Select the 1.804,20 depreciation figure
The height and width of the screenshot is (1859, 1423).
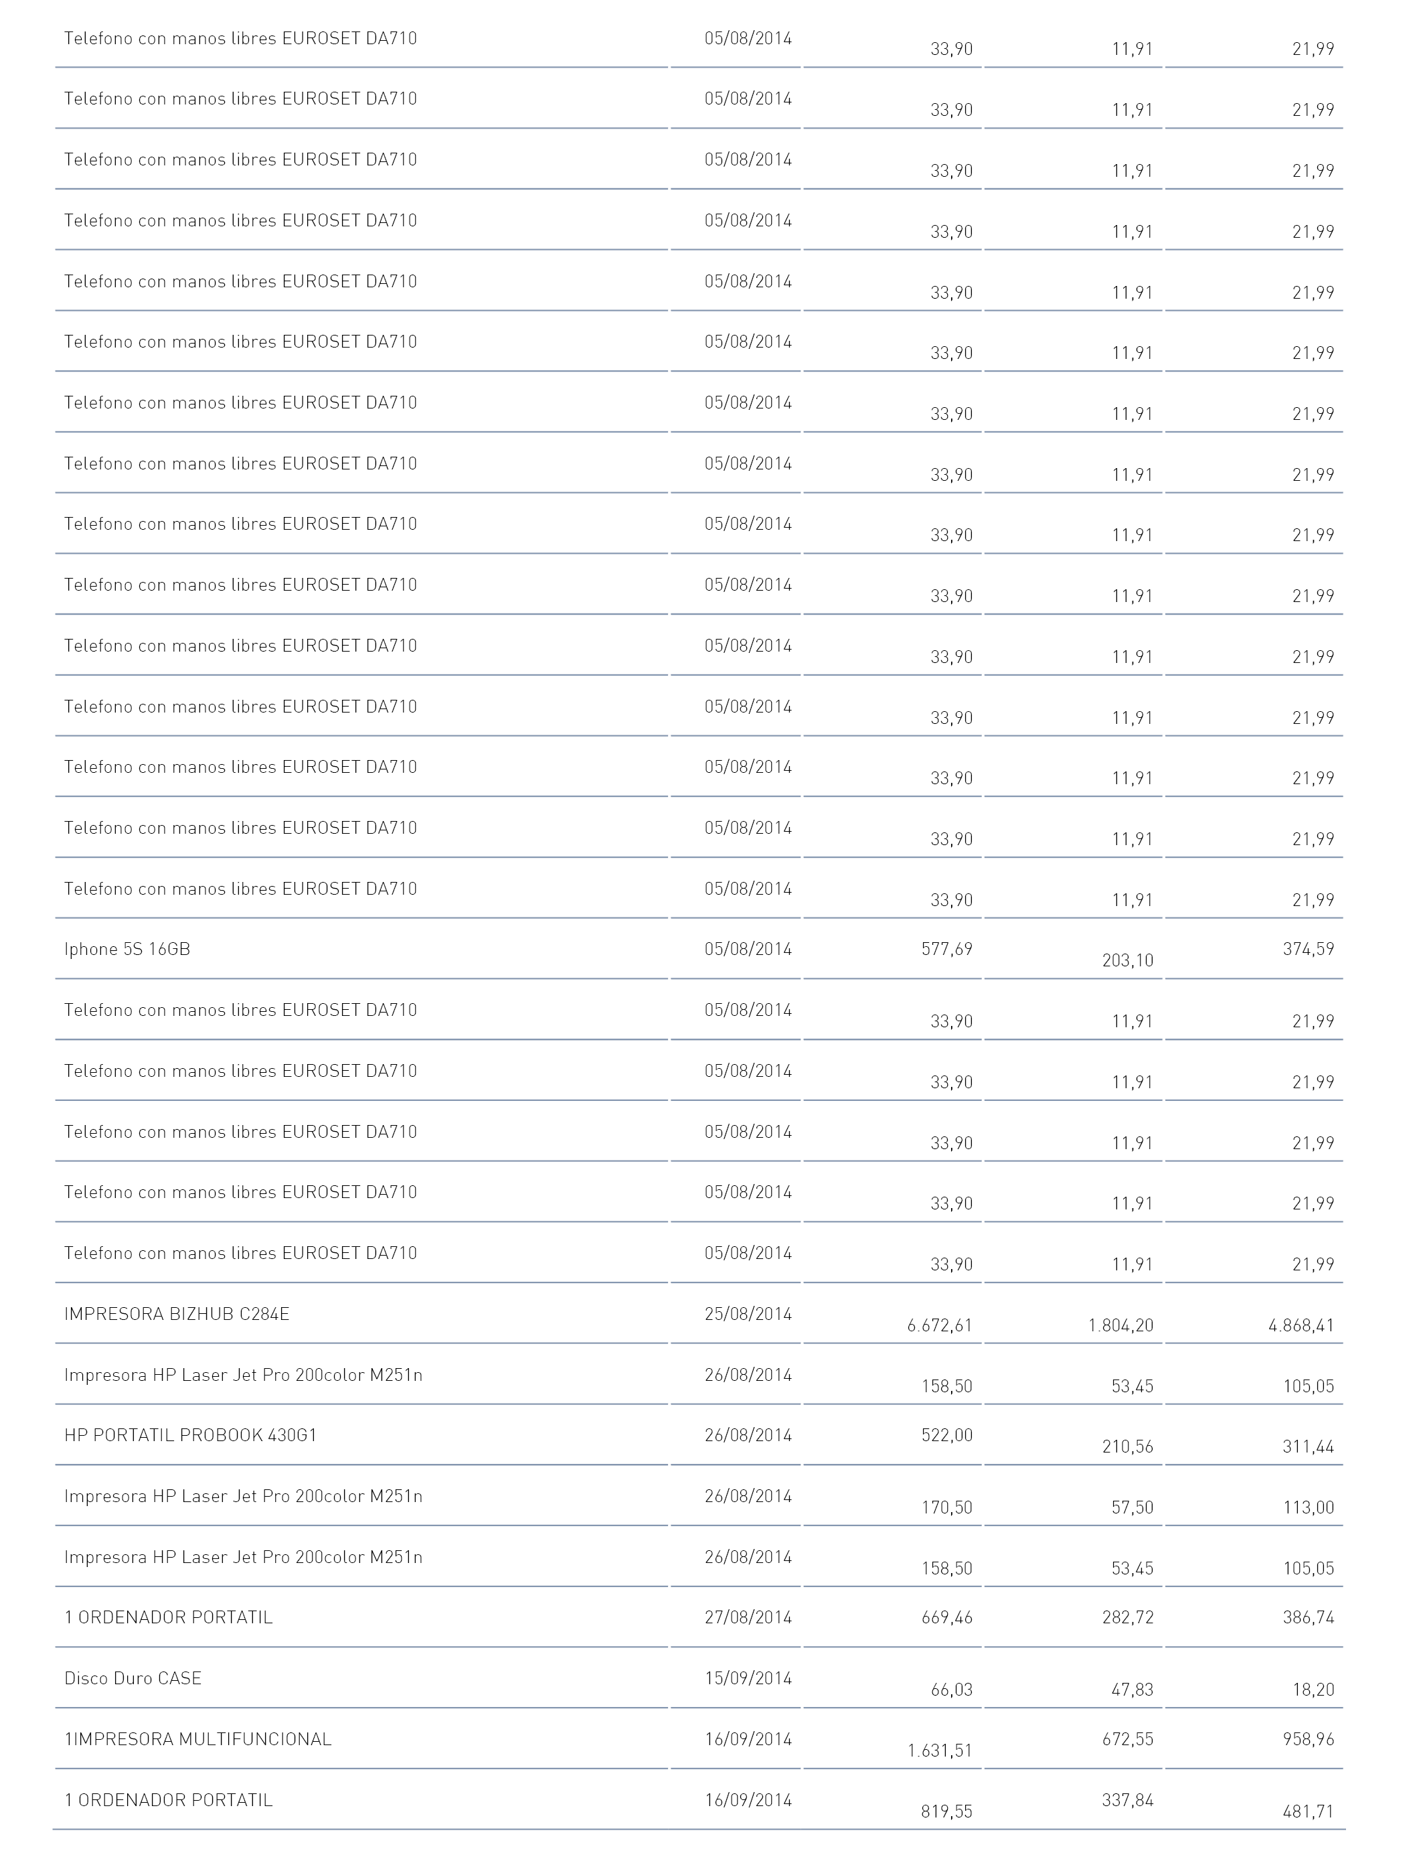pyautogui.click(x=1120, y=1325)
